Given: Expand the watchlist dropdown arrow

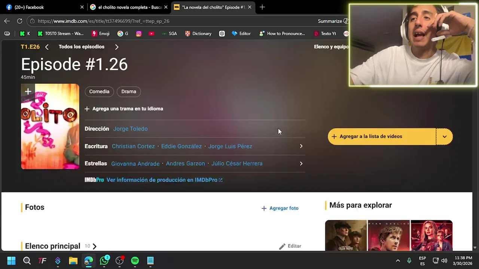Looking at the screenshot, I should tap(445, 136).
